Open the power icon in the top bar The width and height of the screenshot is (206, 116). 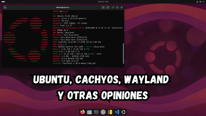pyautogui.click(x=203, y=2)
